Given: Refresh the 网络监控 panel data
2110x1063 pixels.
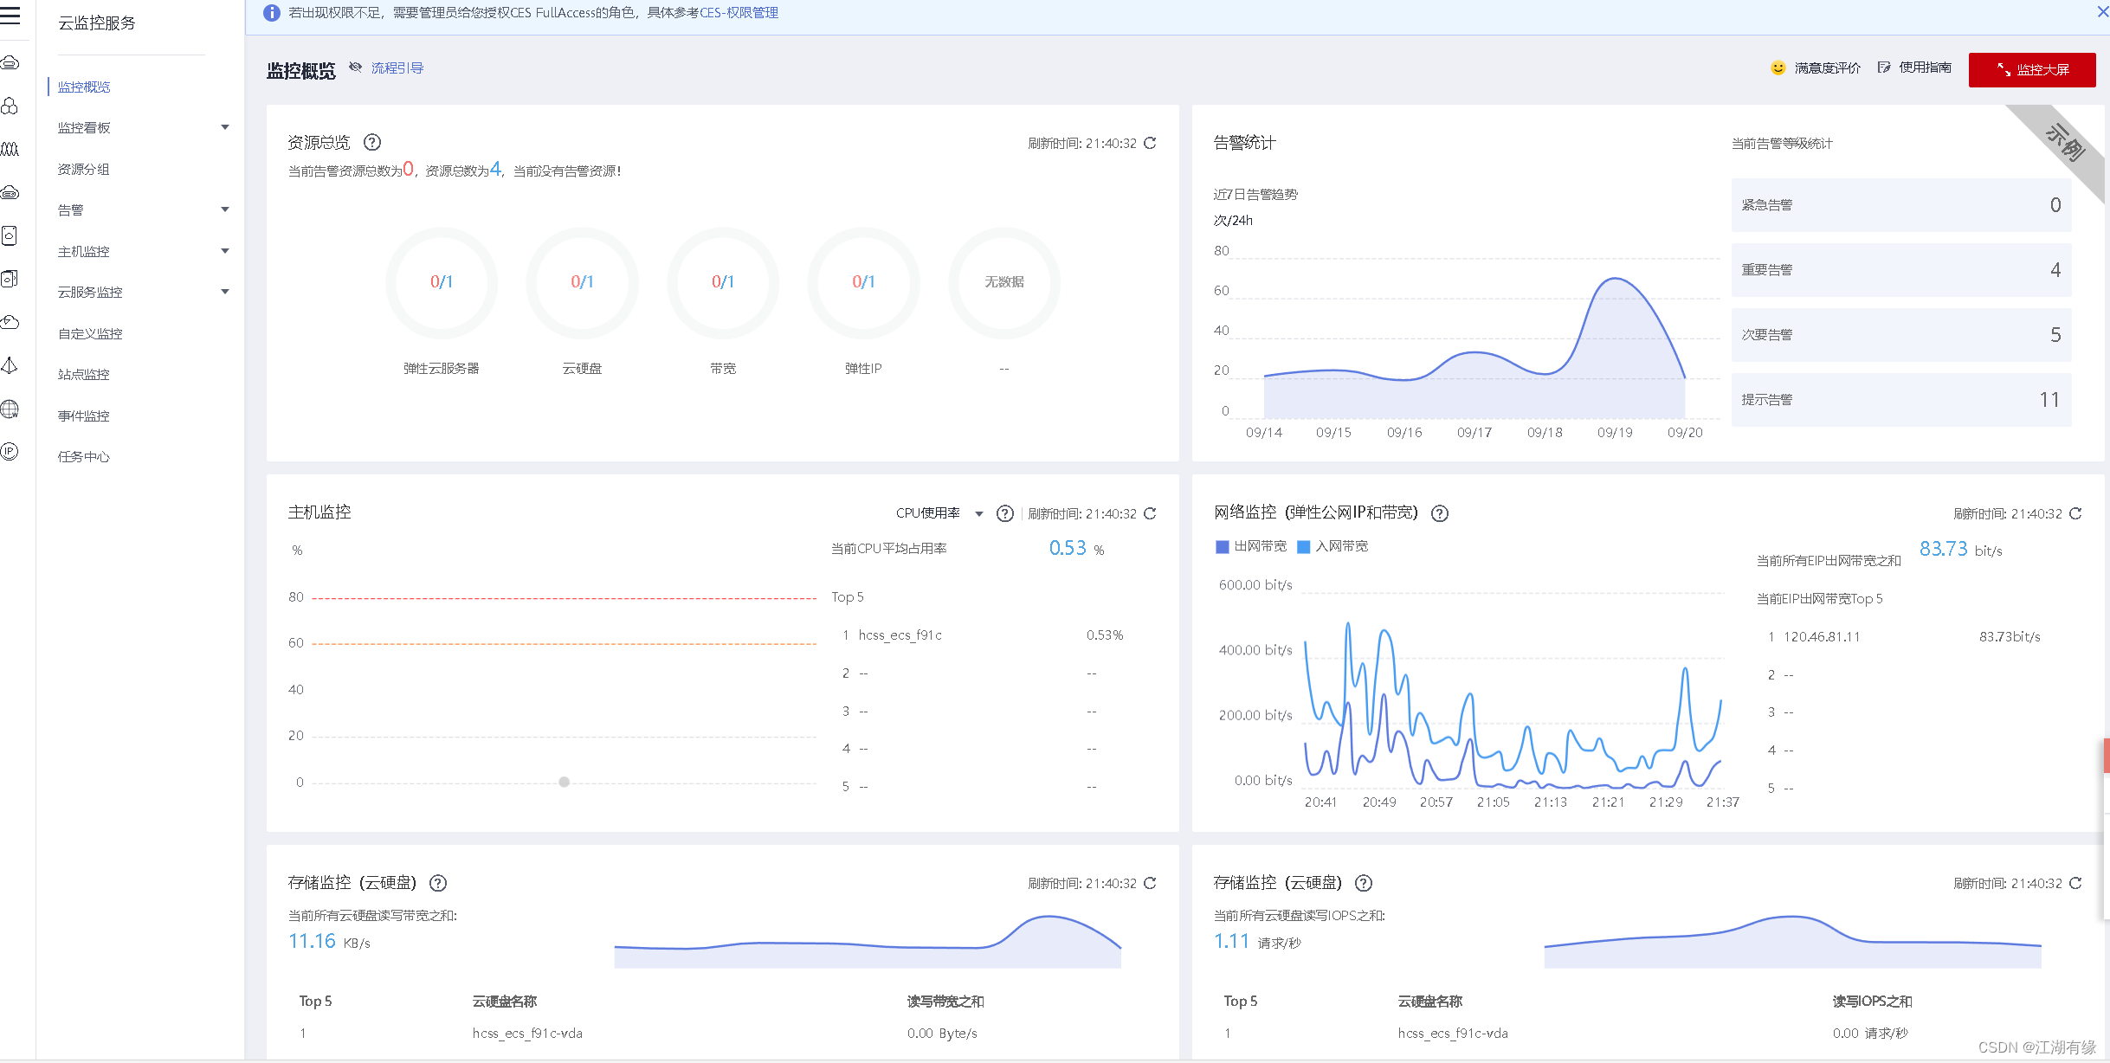Looking at the screenshot, I should pos(2075,514).
